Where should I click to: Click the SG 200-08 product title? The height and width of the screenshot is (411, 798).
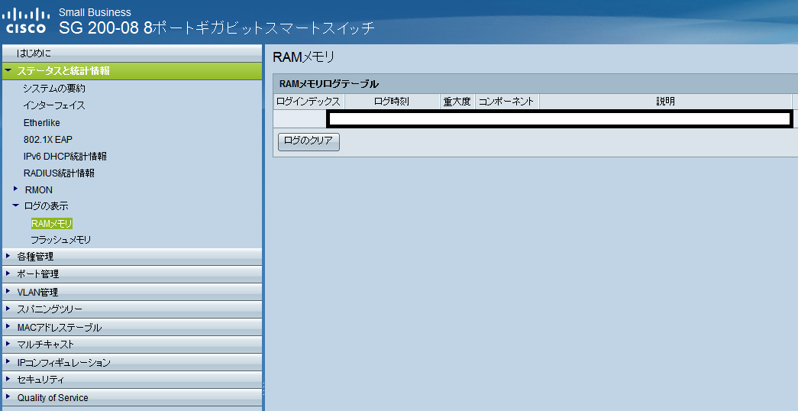pos(217,28)
